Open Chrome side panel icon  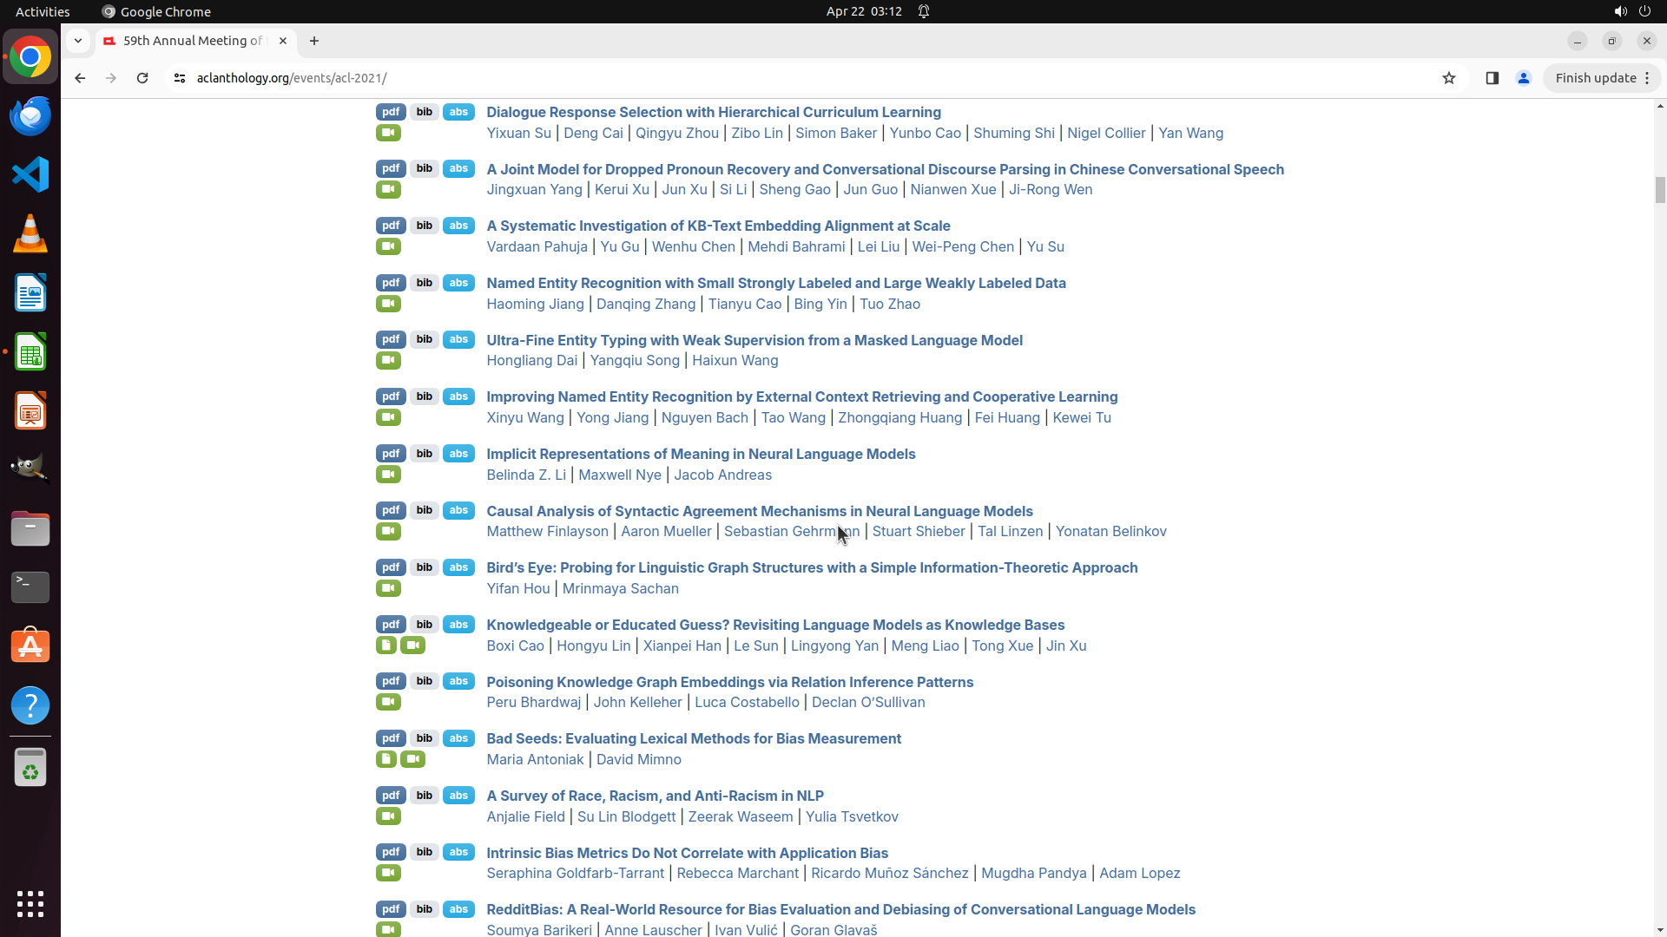coord(1492,78)
